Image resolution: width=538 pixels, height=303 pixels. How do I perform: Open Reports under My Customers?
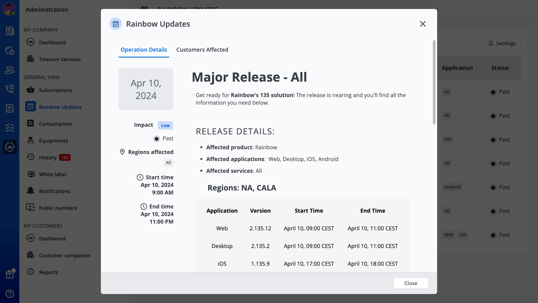point(48,272)
